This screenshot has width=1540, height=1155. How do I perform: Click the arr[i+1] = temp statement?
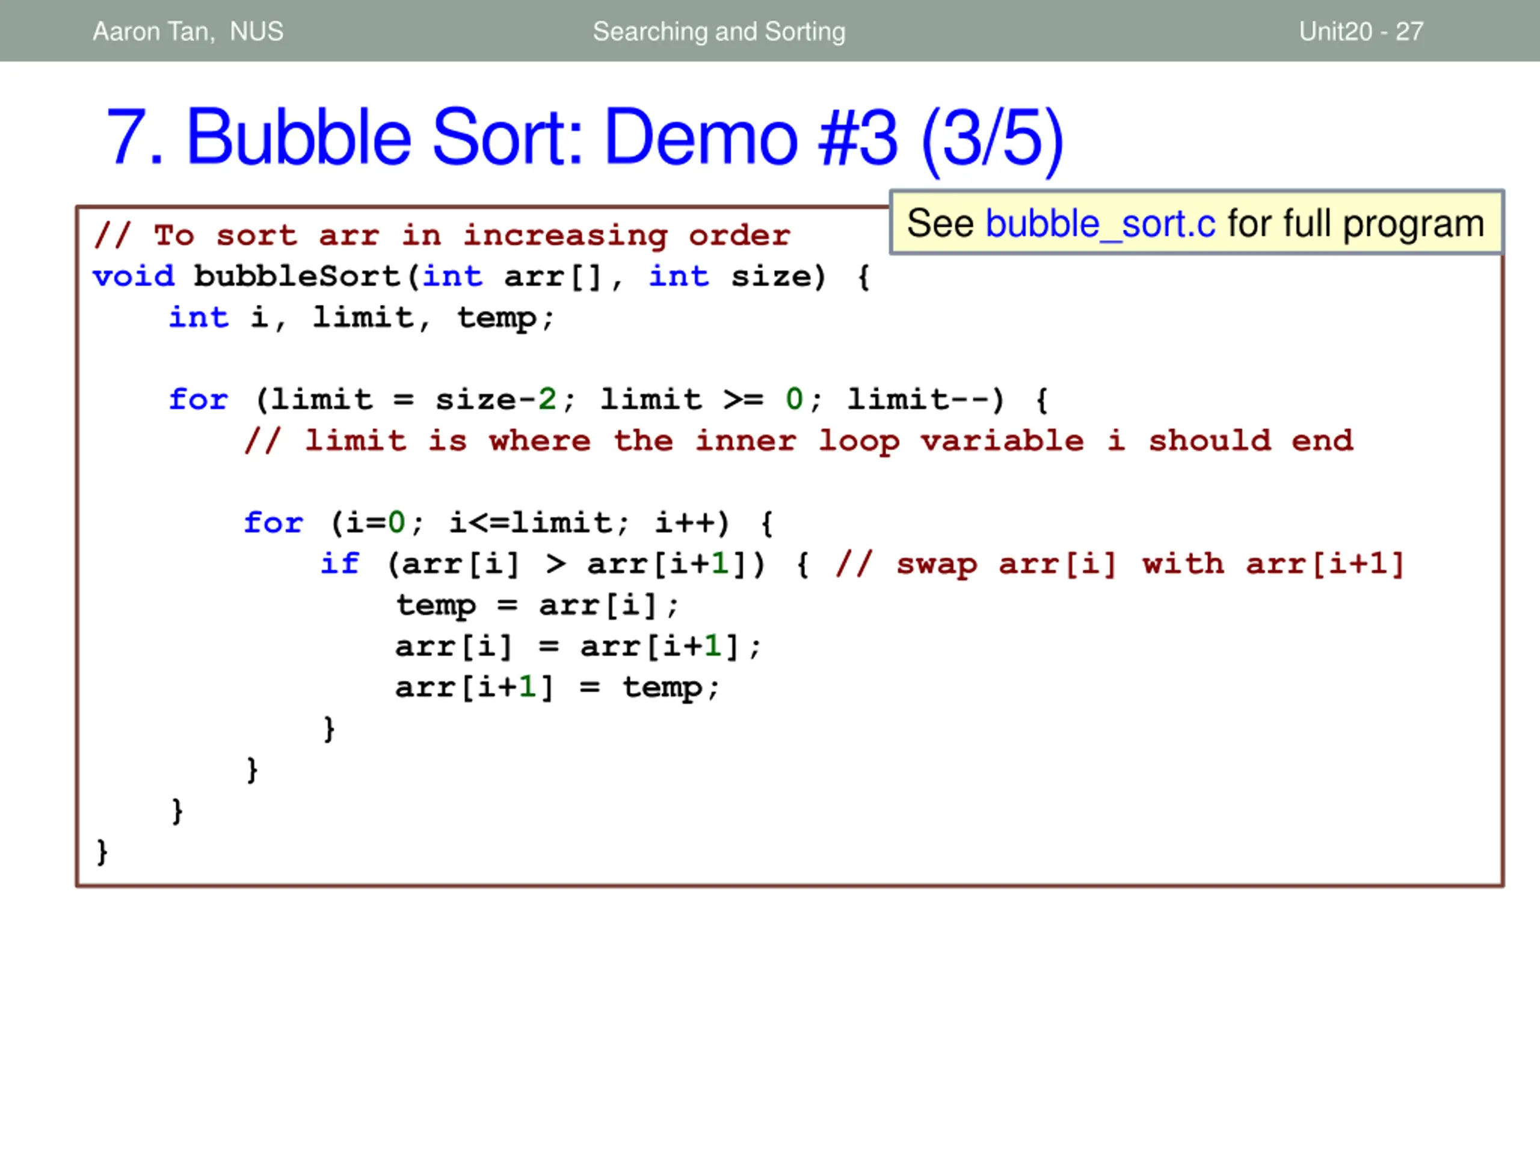pyautogui.click(x=557, y=687)
